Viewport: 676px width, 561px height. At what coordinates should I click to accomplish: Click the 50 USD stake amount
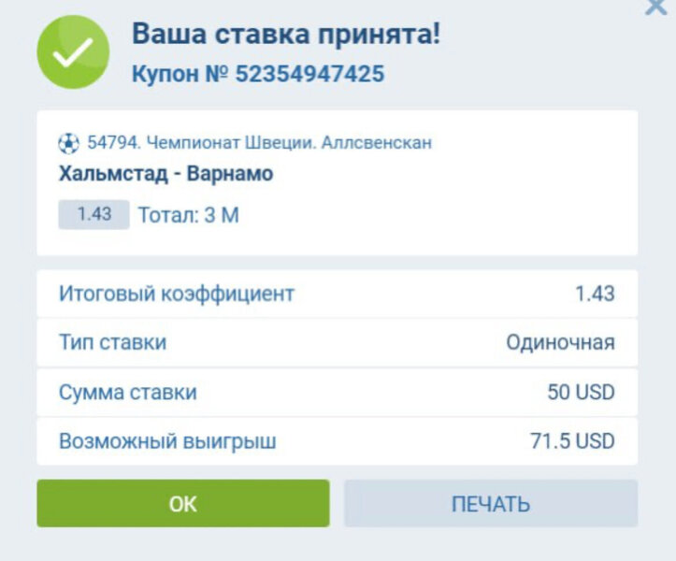tap(581, 392)
